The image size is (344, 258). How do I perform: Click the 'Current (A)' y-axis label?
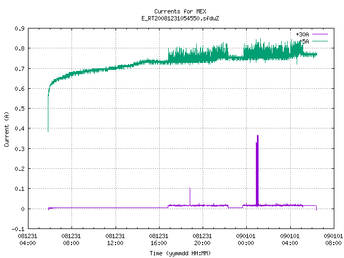point(6,129)
